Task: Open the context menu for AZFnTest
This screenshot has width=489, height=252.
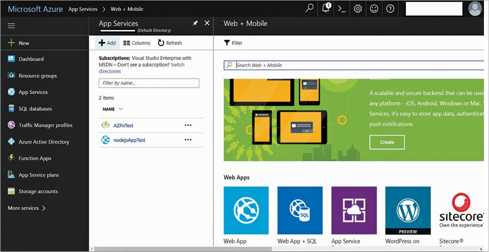Action: 188,125
